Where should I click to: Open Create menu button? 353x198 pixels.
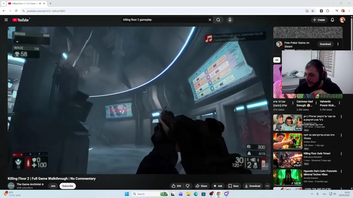[319, 20]
